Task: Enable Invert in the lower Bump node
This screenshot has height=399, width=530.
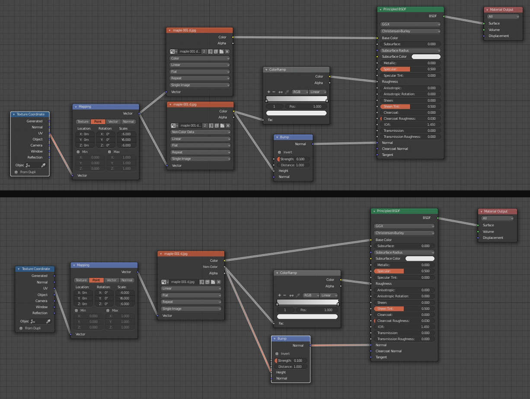Action: [277, 354]
